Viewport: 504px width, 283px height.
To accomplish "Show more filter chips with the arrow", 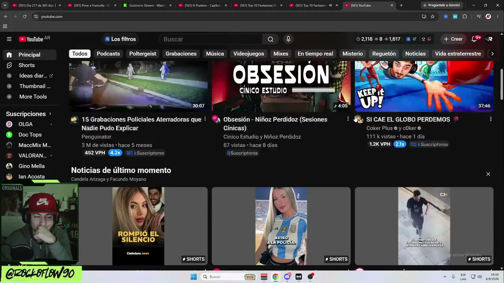I will tap(492, 53).
